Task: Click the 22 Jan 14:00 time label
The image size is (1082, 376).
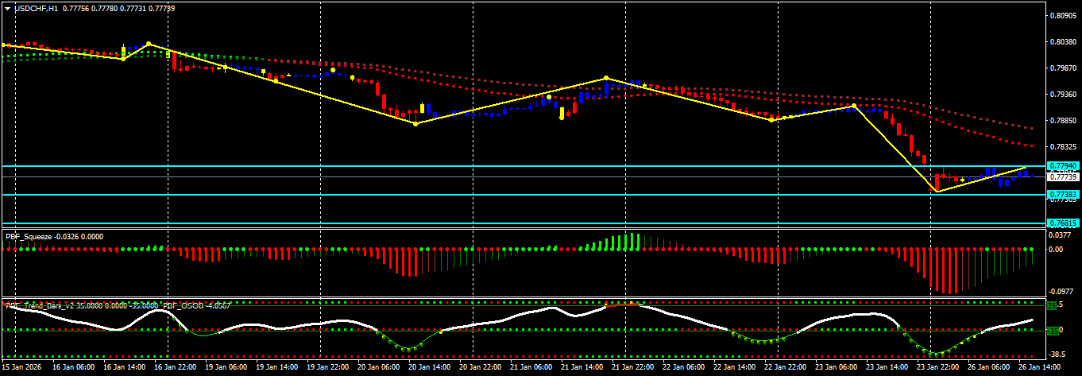Action: click(x=734, y=368)
